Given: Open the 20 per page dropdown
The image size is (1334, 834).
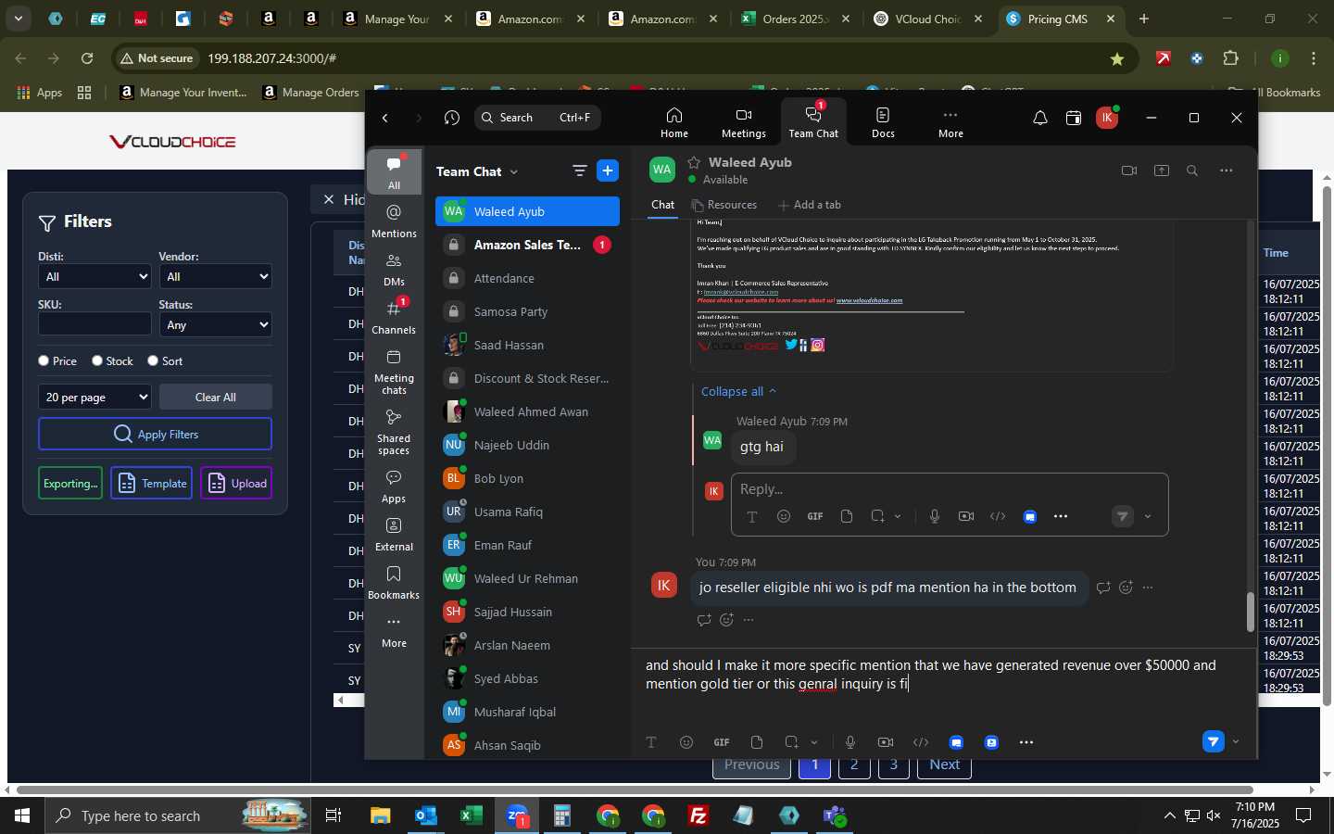Looking at the screenshot, I should click(94, 397).
